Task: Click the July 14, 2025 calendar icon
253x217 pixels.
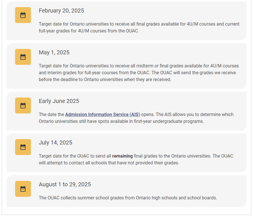Action: coord(23,147)
